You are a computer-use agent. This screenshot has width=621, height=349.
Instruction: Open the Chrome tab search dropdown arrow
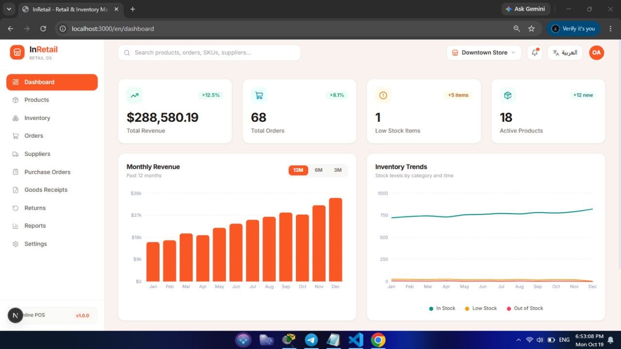click(x=9, y=9)
